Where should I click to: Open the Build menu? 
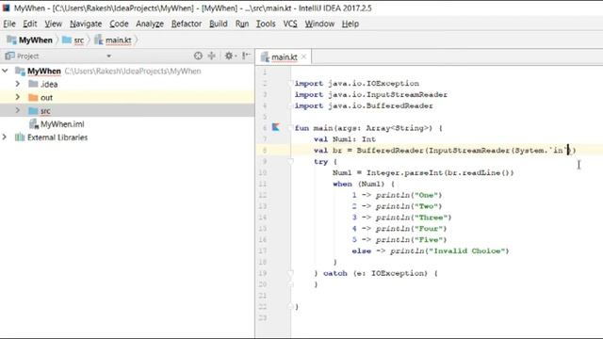click(218, 24)
